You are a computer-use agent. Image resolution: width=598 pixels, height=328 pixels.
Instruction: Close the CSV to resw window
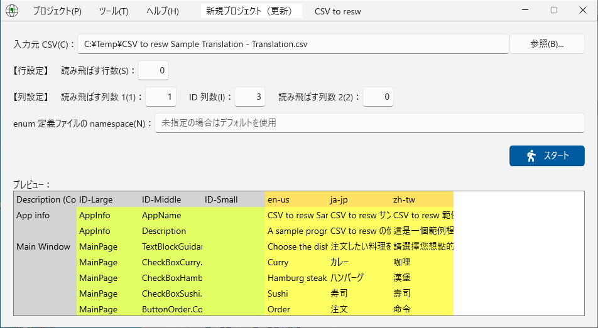(583, 10)
